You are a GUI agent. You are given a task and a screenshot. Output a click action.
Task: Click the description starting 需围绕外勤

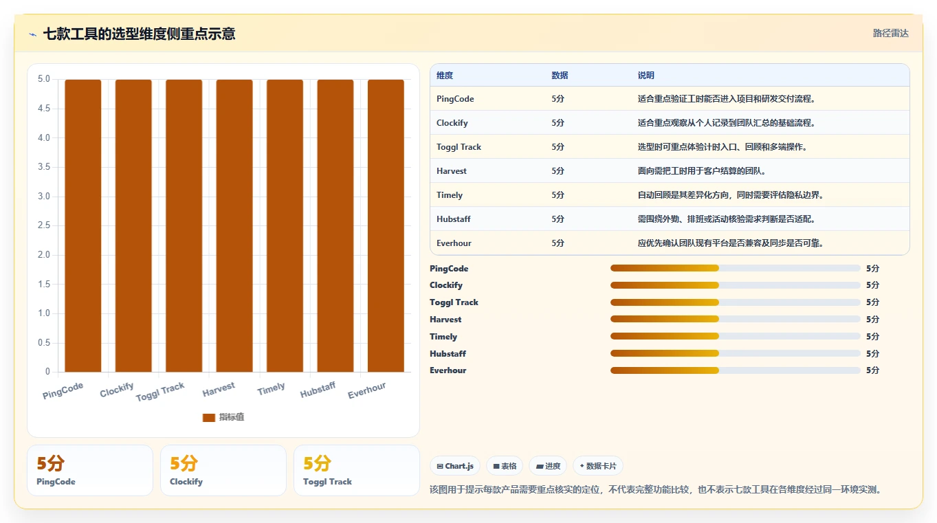pyautogui.click(x=727, y=219)
